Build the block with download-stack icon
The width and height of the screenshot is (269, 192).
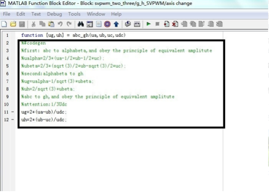(x=128, y=24)
